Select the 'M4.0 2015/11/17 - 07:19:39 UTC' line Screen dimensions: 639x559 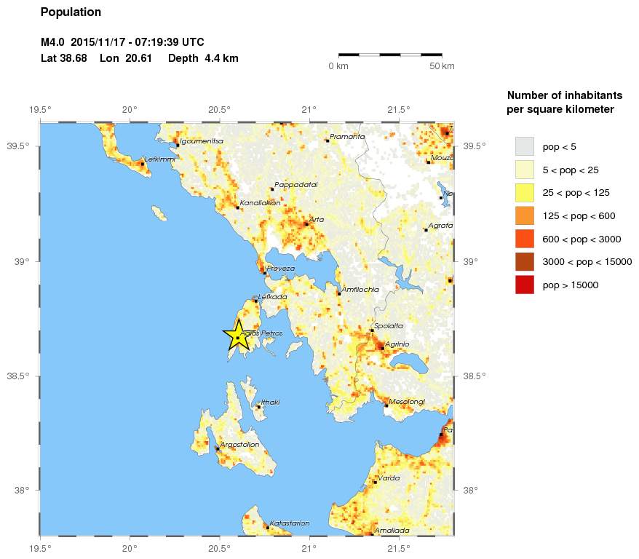(122, 42)
